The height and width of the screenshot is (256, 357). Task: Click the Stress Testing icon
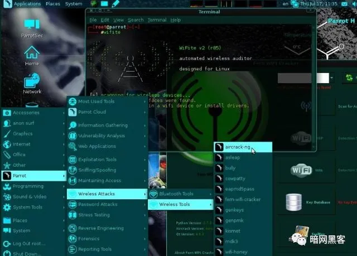(x=73, y=215)
